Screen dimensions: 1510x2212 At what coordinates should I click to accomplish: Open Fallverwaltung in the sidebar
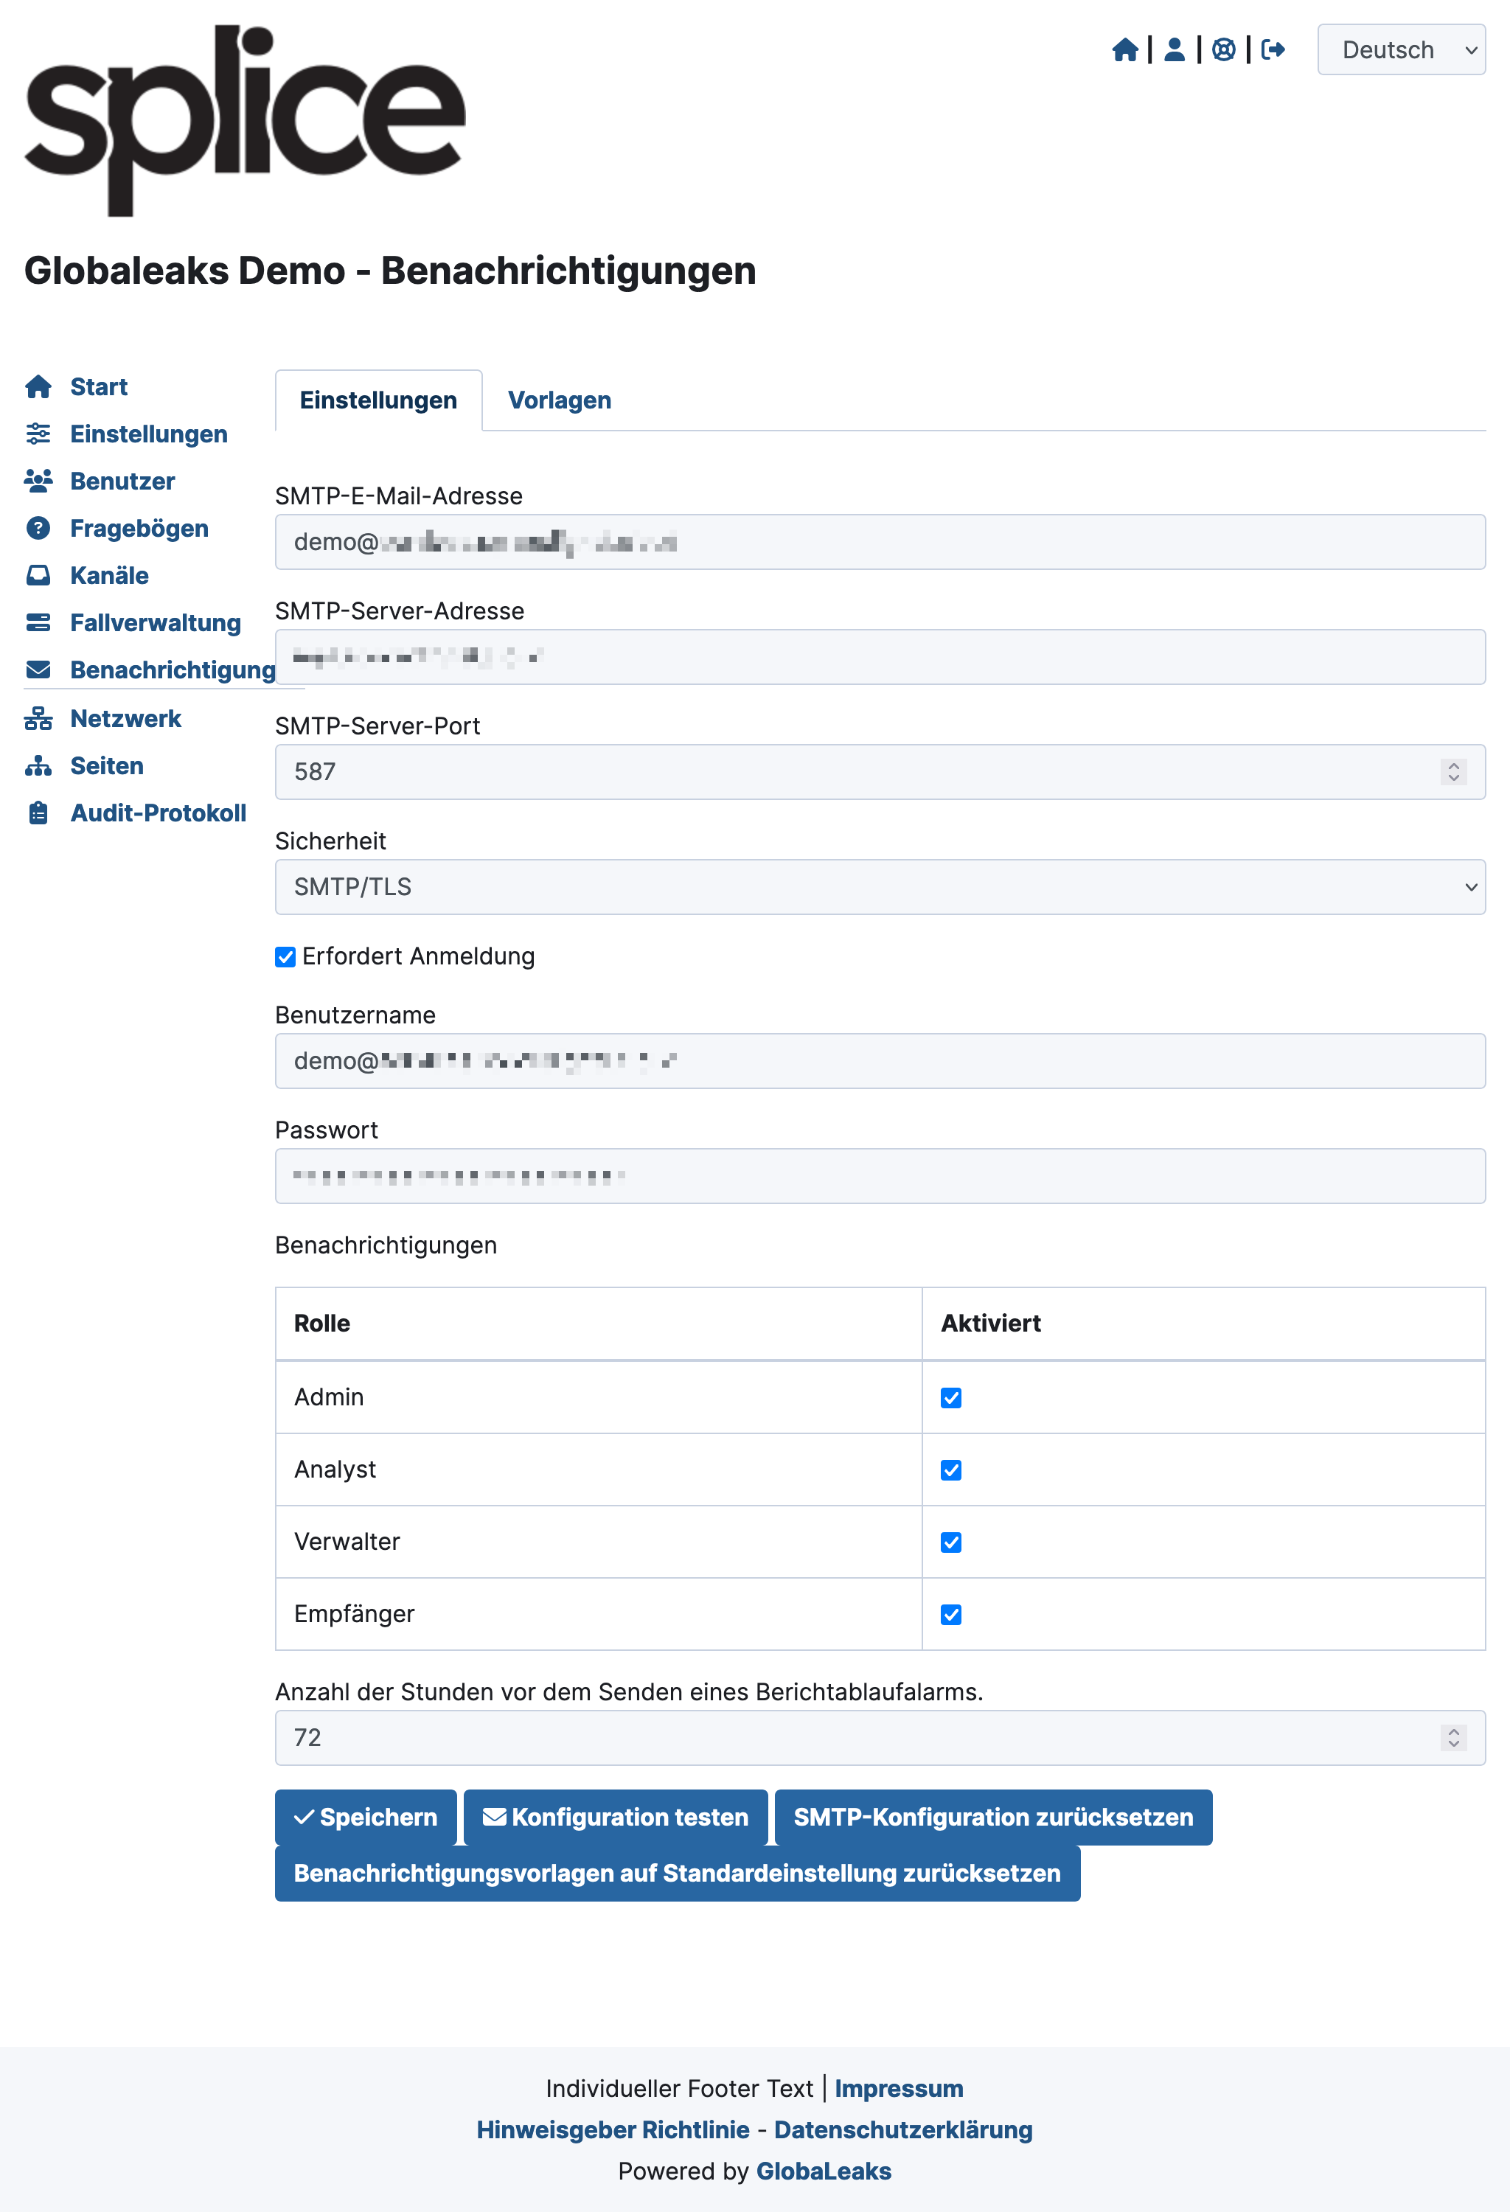point(155,622)
